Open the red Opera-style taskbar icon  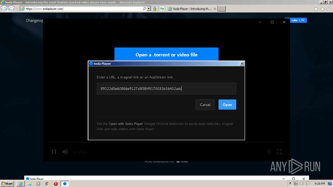click(56, 184)
